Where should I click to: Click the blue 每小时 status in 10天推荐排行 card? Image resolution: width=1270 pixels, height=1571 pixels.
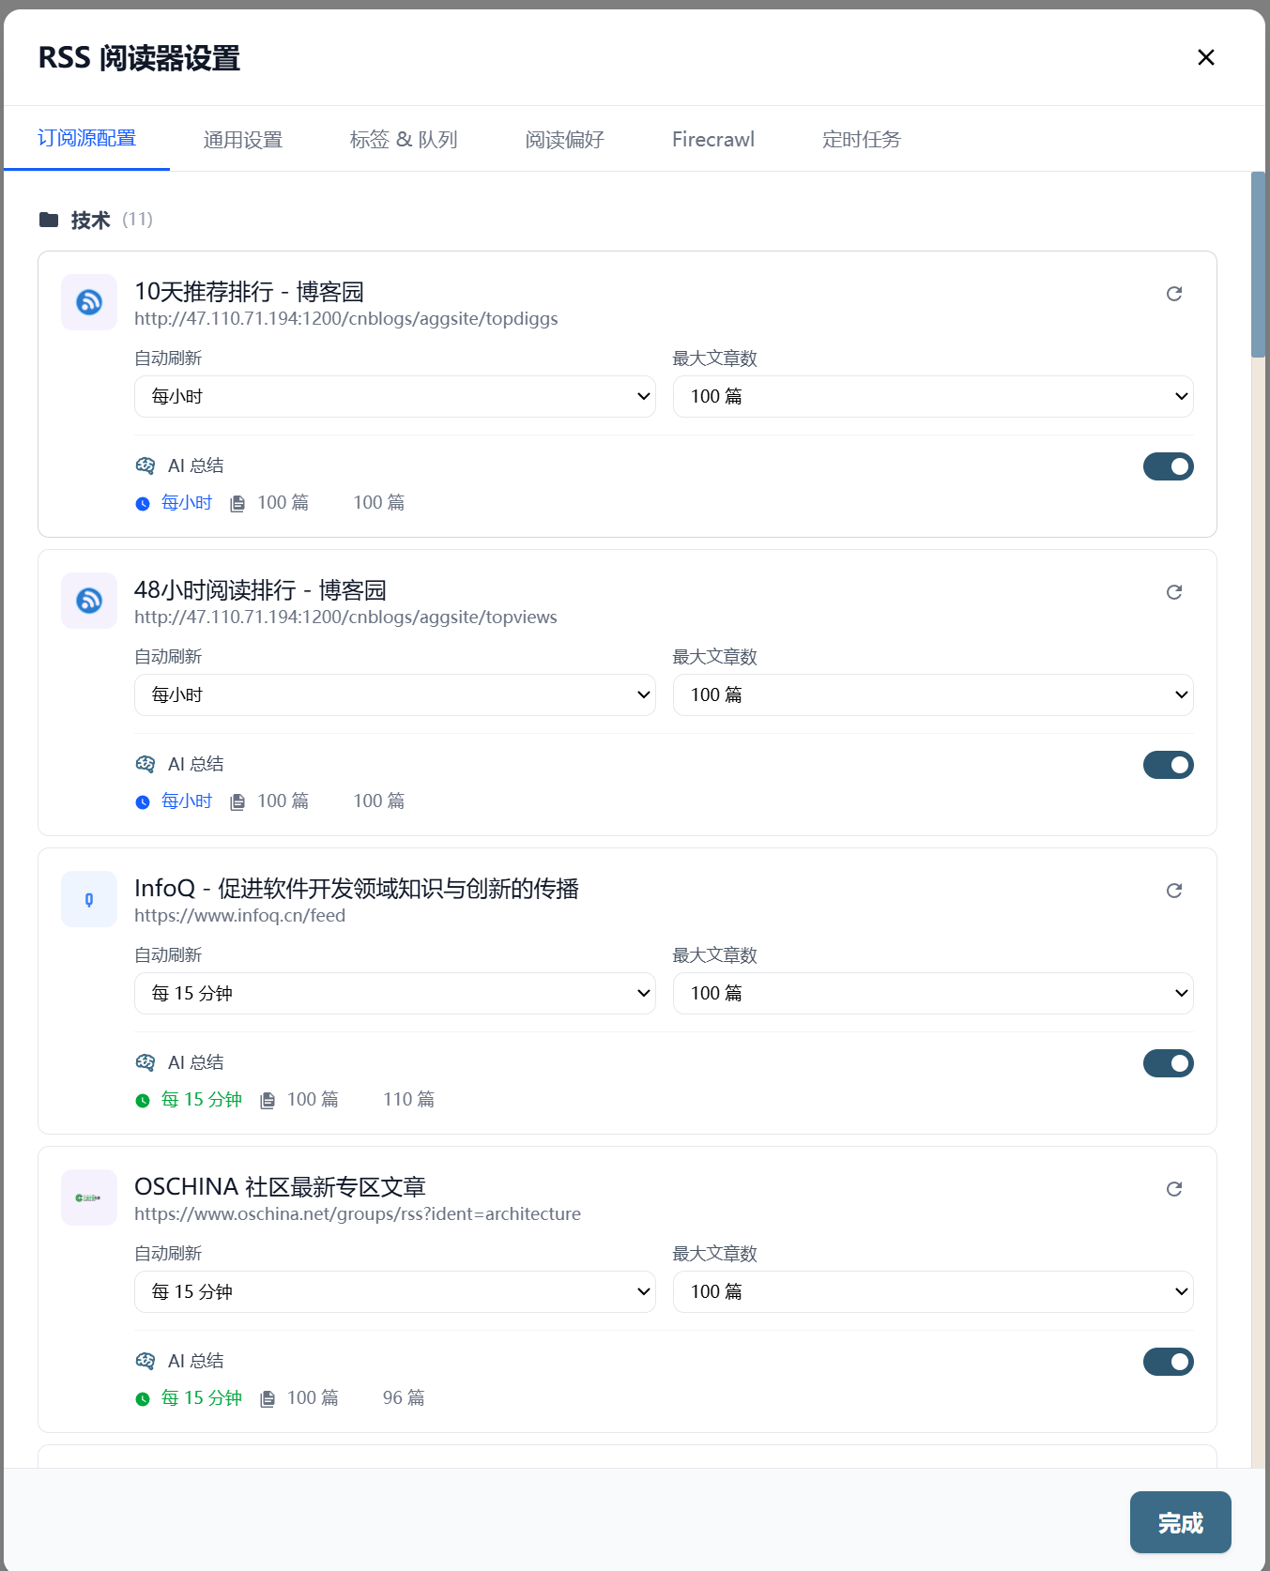click(x=187, y=503)
